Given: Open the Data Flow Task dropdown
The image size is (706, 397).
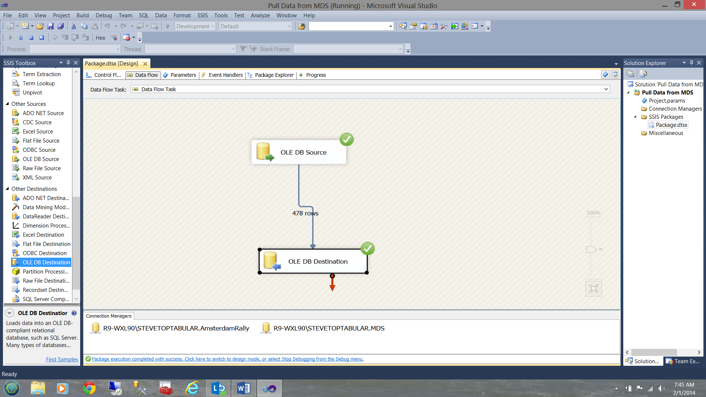Looking at the screenshot, I should pos(606,89).
